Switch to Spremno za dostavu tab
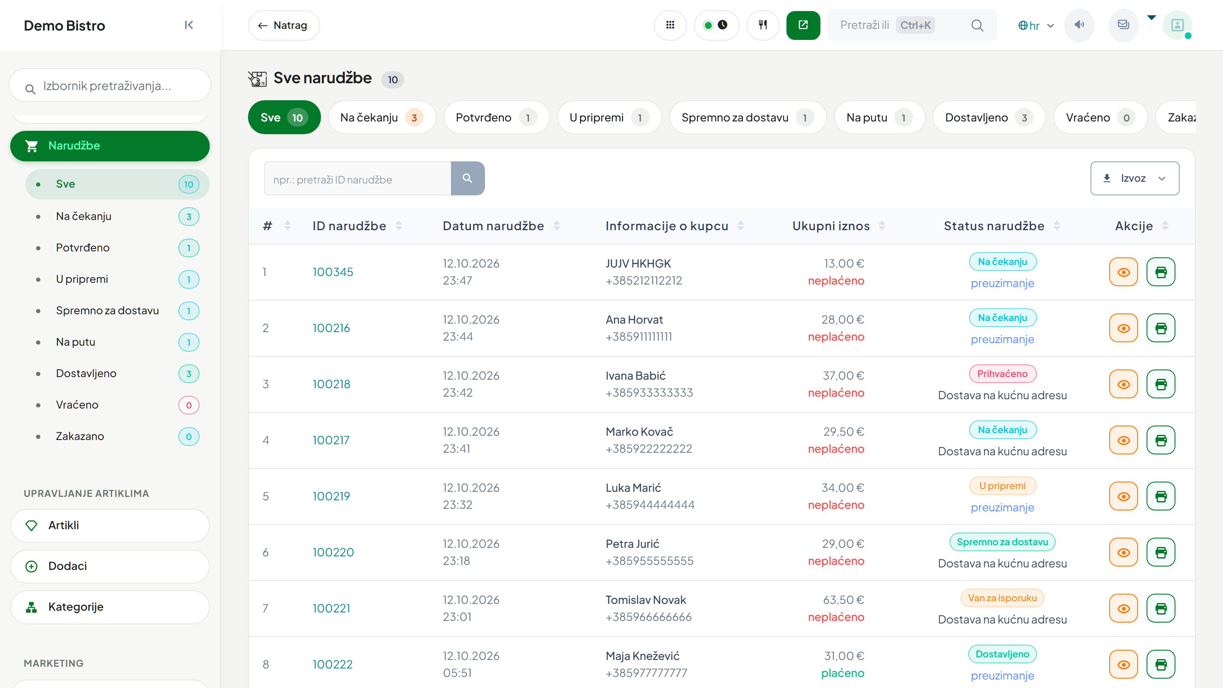The height and width of the screenshot is (688, 1223). [x=747, y=117]
